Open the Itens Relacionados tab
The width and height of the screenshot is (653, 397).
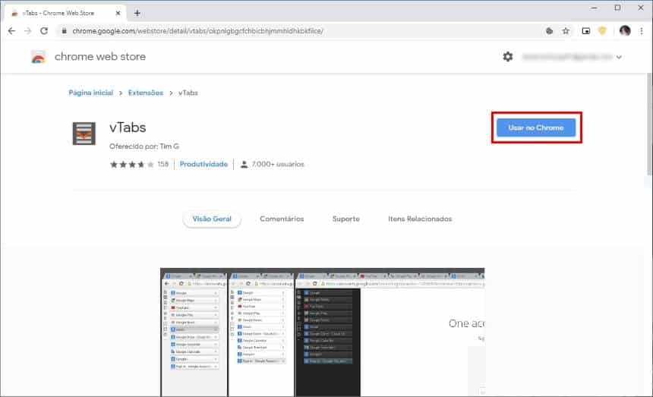click(x=420, y=219)
